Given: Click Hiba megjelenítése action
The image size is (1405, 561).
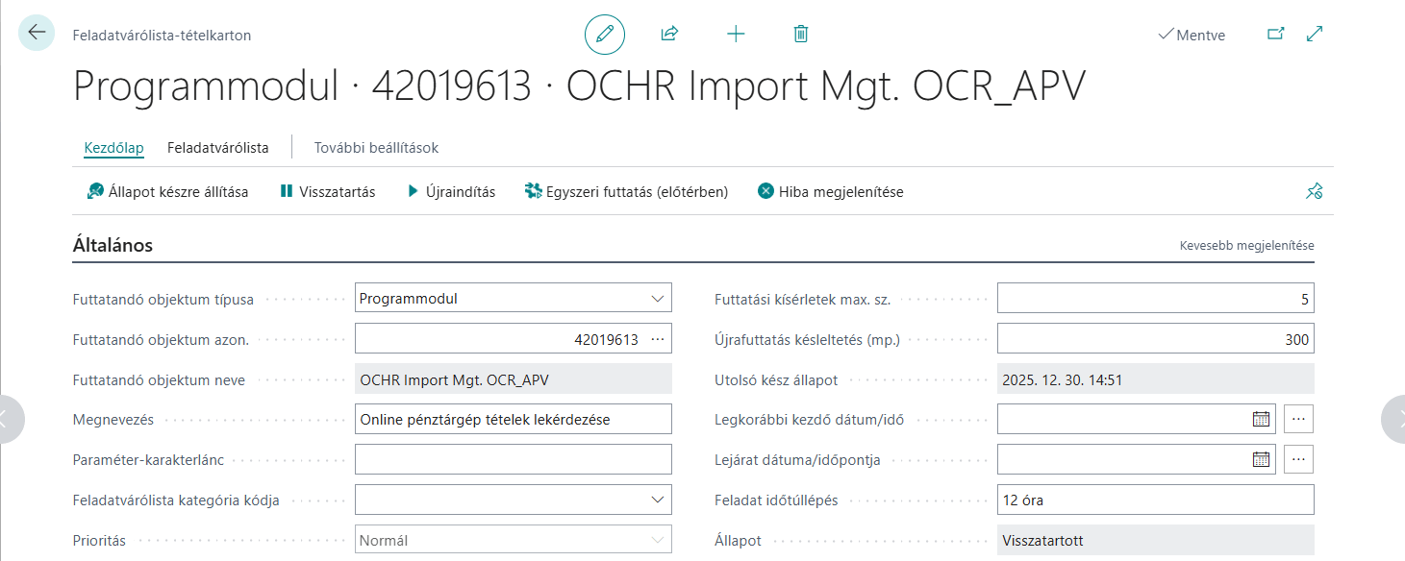Looking at the screenshot, I should 831,192.
